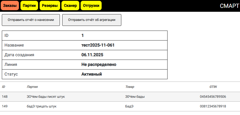The height and width of the screenshot is (115, 240).
Task: Click the status value Активный
Action: (92, 74)
